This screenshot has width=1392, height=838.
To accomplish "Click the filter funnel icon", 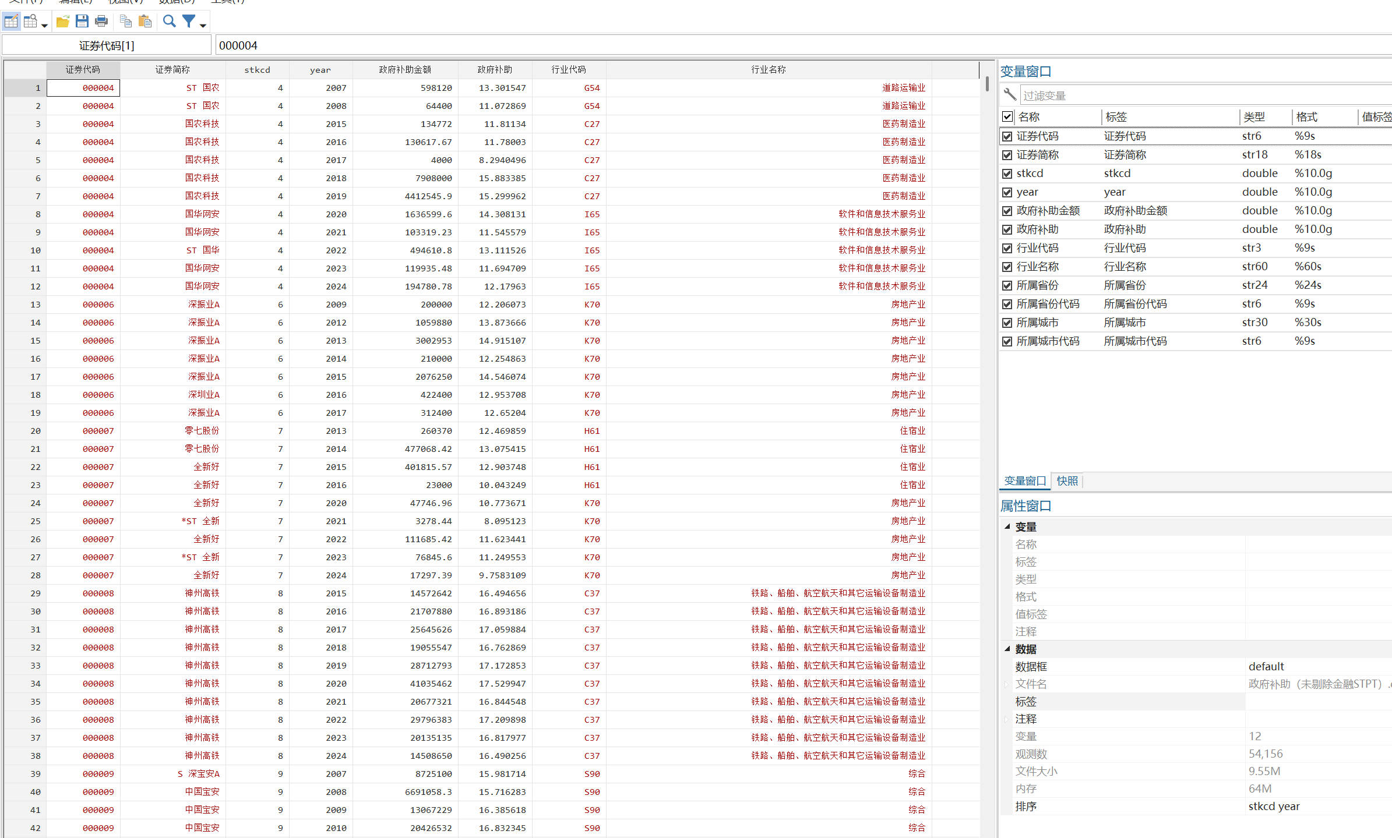I will [189, 22].
